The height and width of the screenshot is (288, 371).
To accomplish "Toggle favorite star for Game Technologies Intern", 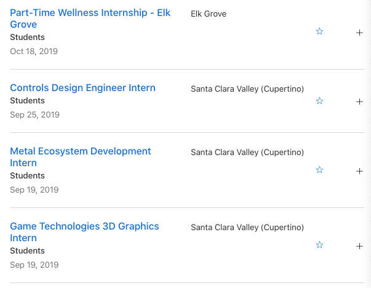I will click(x=319, y=245).
